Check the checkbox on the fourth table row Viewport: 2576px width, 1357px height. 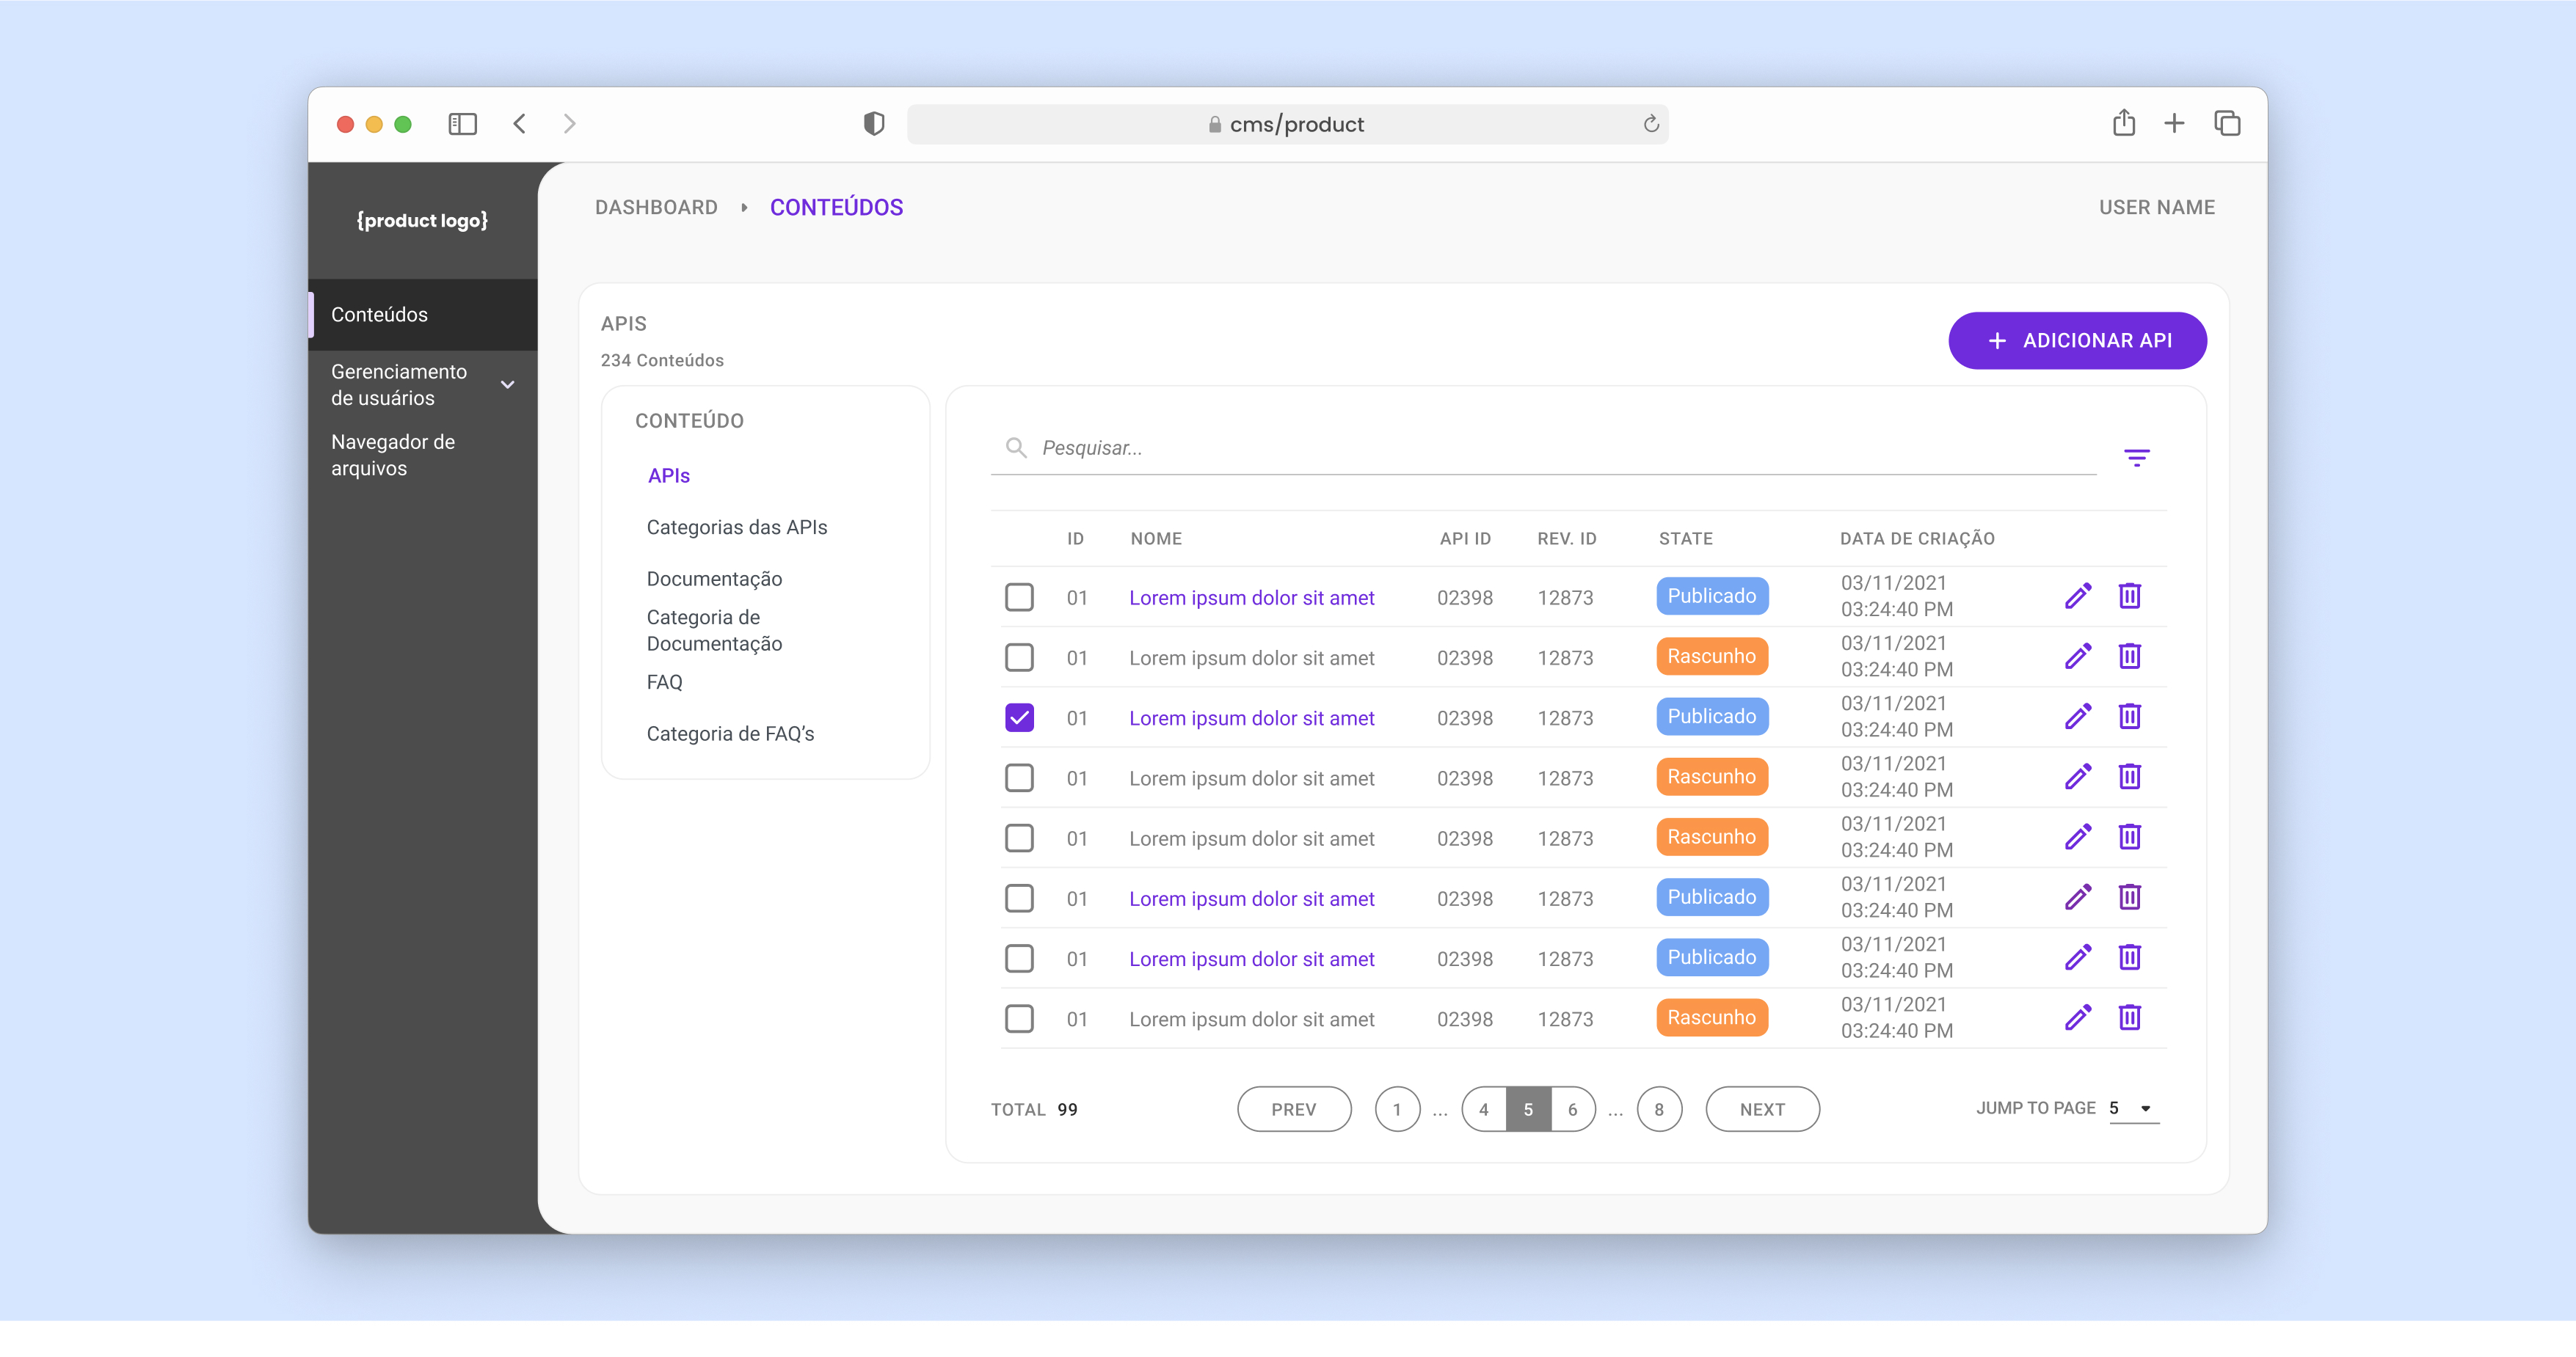click(x=1019, y=778)
